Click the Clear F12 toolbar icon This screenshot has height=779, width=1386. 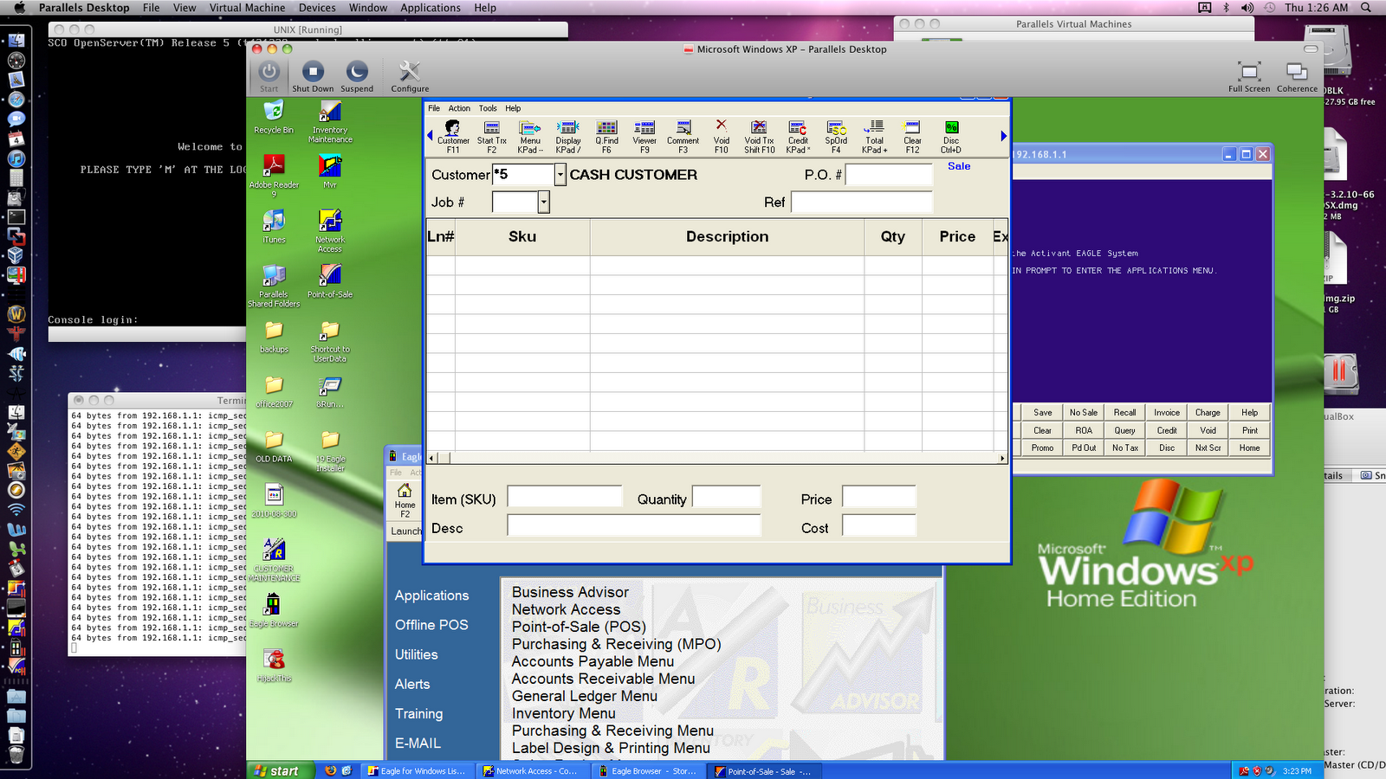point(912,137)
